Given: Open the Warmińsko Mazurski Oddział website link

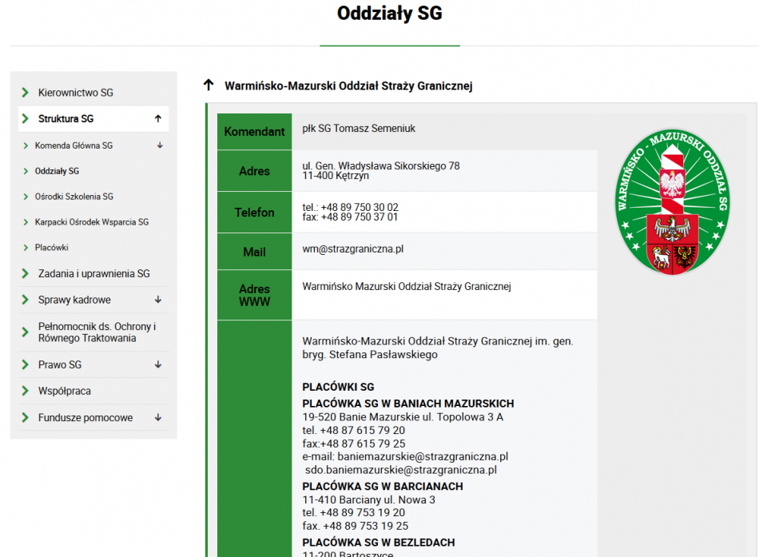Looking at the screenshot, I should click(406, 286).
